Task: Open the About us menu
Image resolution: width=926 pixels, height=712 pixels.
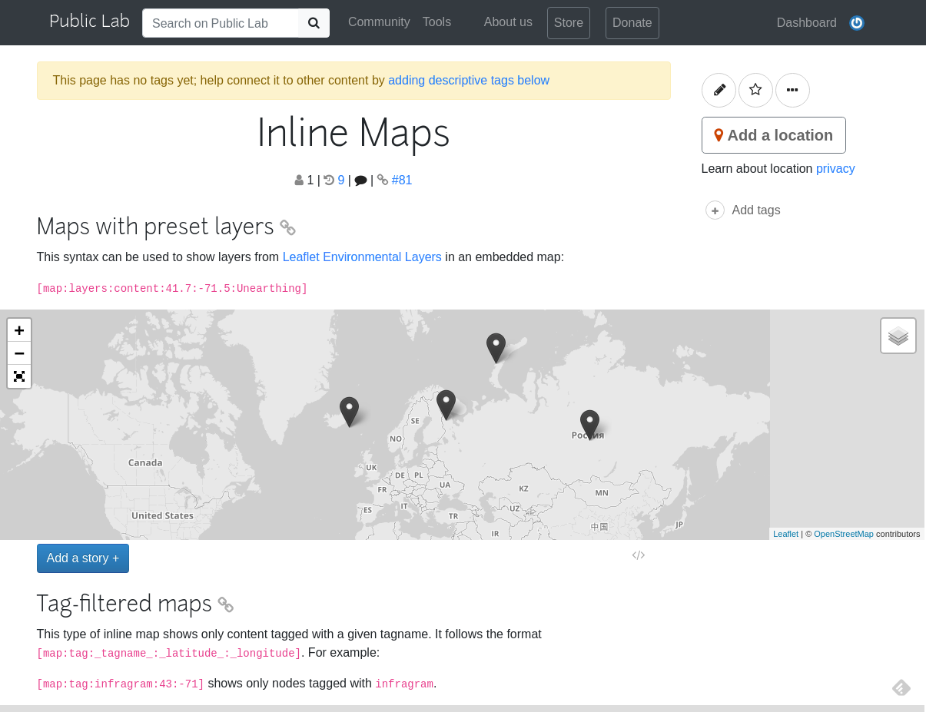Action: [x=507, y=22]
